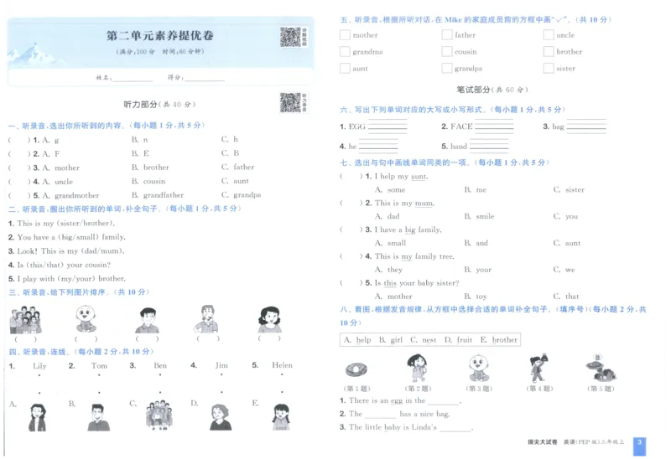The height and width of the screenshot is (459, 671).
Task: Select the mustached man picture in section three
Action: 207,319
